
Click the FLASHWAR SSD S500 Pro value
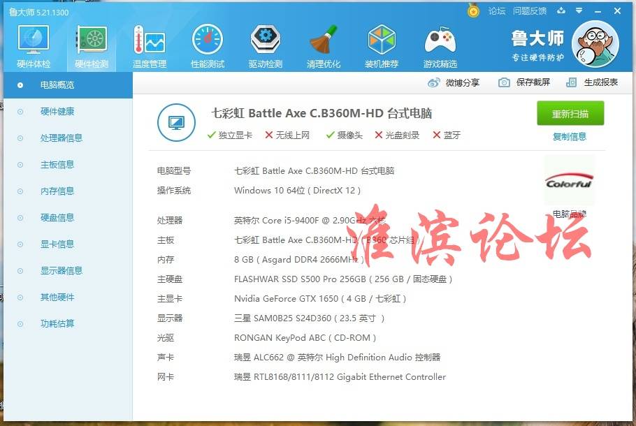pos(343,279)
